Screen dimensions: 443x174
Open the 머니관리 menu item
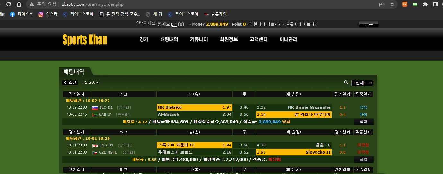(288, 39)
